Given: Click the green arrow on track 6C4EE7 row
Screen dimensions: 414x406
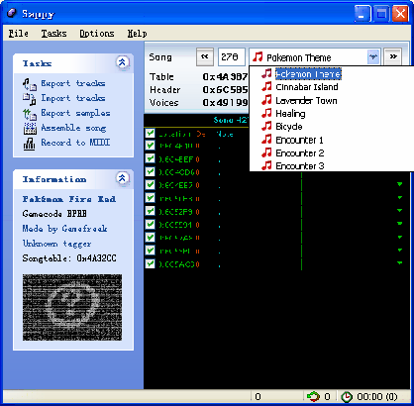Looking at the screenshot, I should pos(400,184).
